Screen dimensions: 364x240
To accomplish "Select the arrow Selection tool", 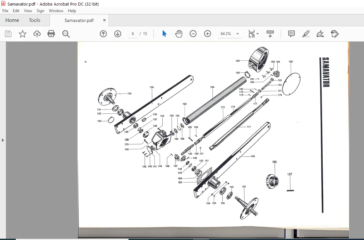I will click(164, 34).
